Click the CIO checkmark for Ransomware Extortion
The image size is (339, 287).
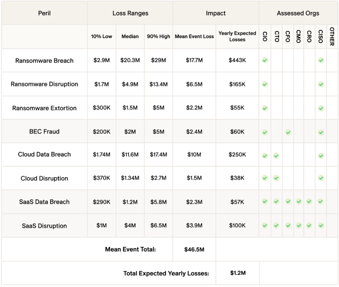tap(265, 108)
